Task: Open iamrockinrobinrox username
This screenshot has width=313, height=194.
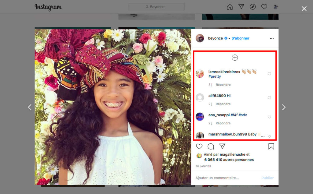Action: [224, 72]
